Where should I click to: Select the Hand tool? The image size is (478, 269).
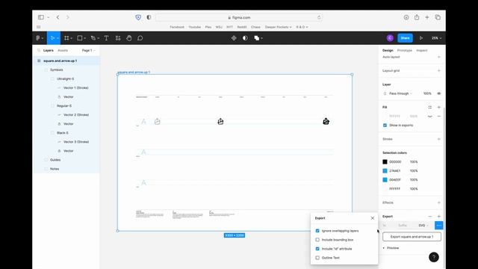click(129, 38)
